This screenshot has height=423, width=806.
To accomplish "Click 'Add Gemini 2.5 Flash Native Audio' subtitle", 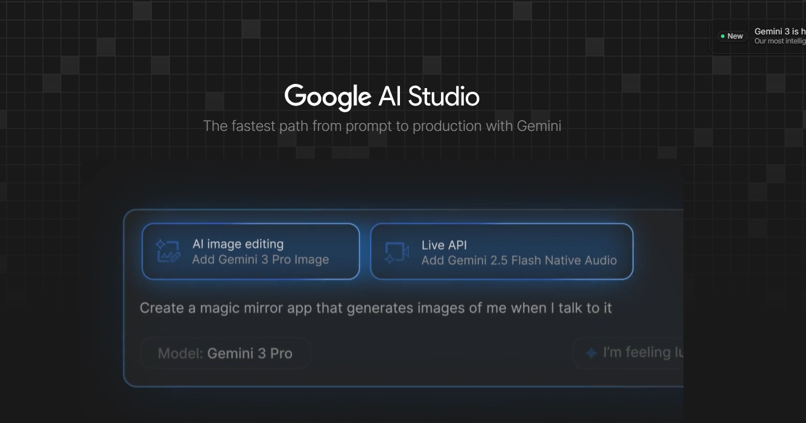I will coord(519,261).
